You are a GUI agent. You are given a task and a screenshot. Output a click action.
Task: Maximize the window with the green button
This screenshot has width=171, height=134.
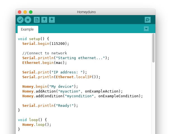click(31, 12)
